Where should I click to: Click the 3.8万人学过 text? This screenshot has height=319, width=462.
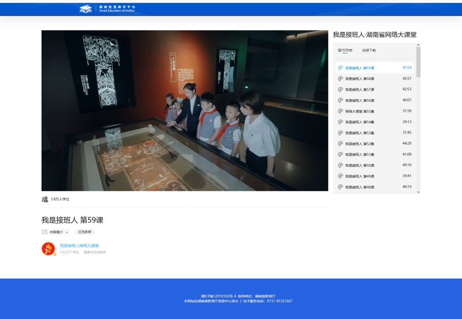click(60, 199)
